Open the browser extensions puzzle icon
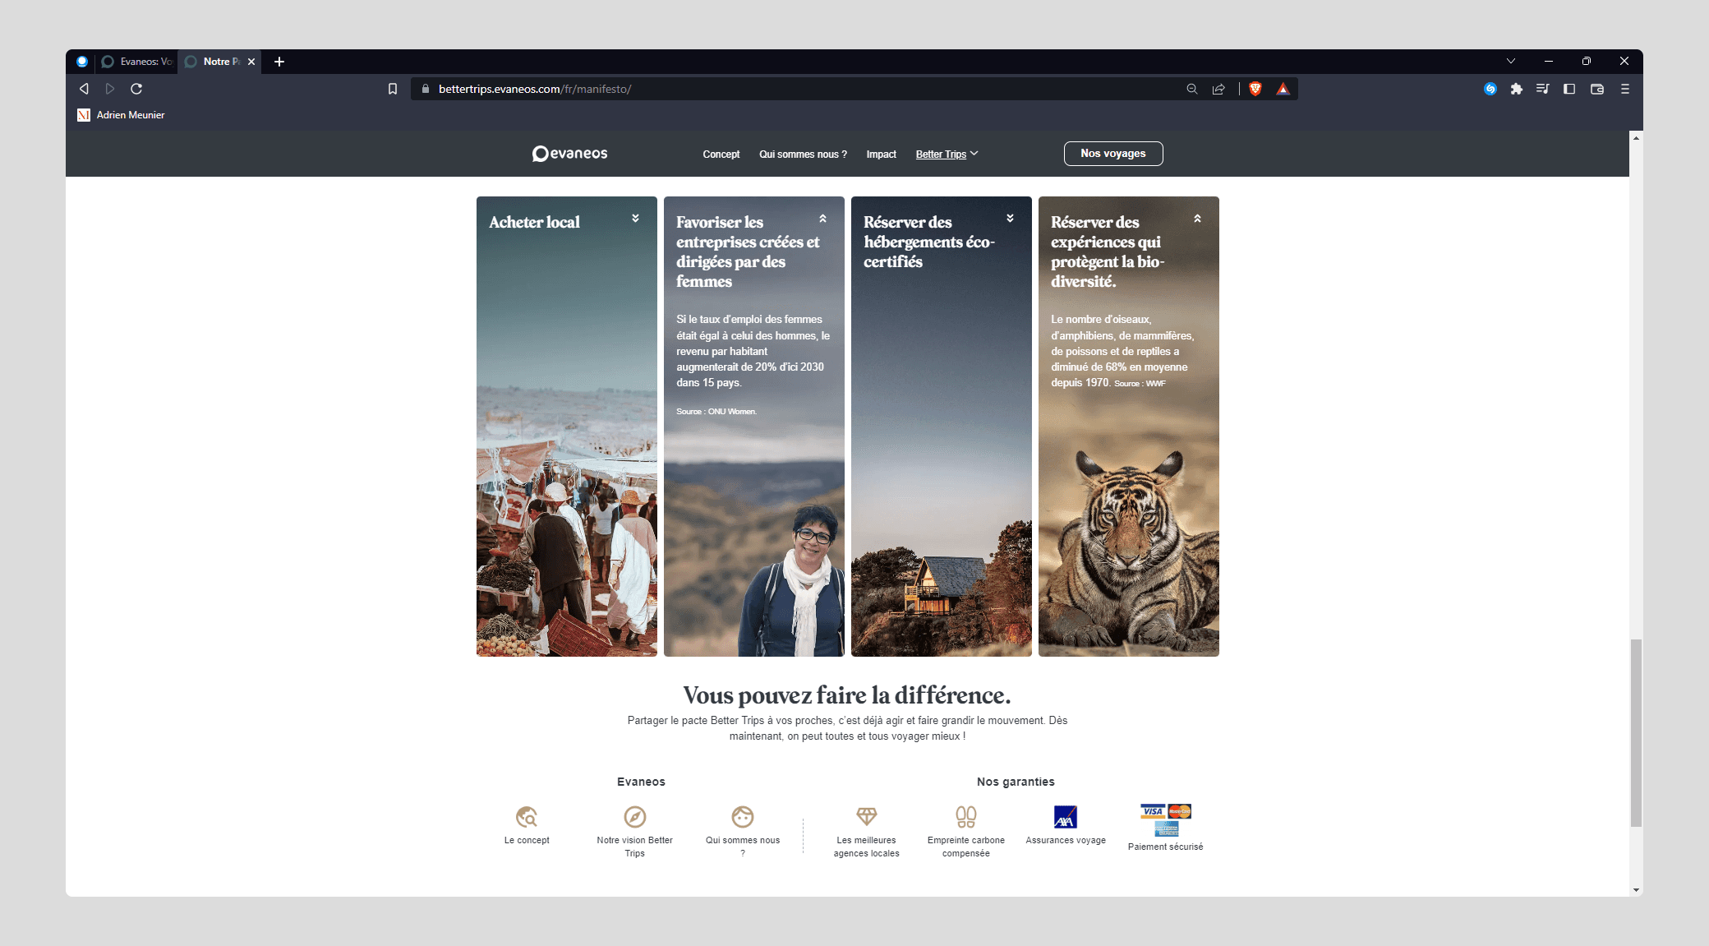Viewport: 1709px width, 946px height. 1516,89
